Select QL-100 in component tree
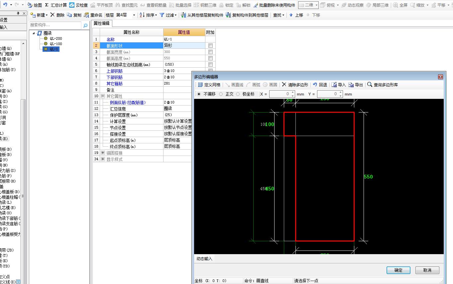 (x=56, y=44)
